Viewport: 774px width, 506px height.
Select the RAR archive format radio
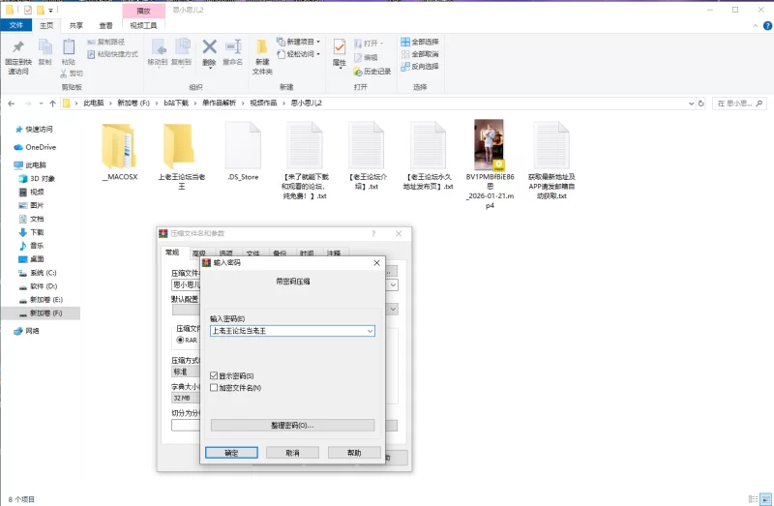click(x=180, y=341)
